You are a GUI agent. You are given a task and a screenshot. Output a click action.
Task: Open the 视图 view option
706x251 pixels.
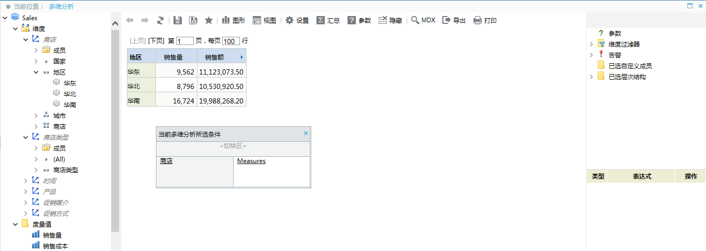[265, 20]
